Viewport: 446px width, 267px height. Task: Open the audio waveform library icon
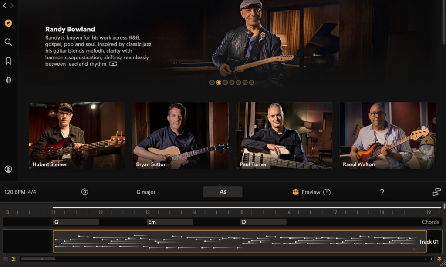tap(8, 80)
